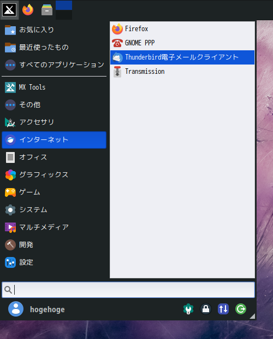Screen dimensions: 273x339
Task: Show 最近使ったもの recent items
Action: click(54, 48)
